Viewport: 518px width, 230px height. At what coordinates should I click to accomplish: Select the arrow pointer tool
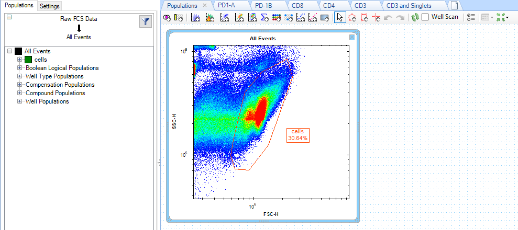(x=340, y=17)
